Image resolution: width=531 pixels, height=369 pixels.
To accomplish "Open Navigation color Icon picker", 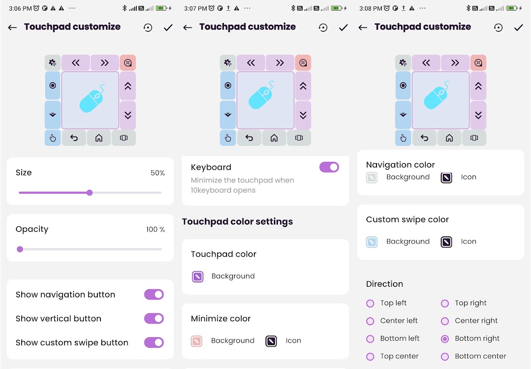I will (x=446, y=177).
